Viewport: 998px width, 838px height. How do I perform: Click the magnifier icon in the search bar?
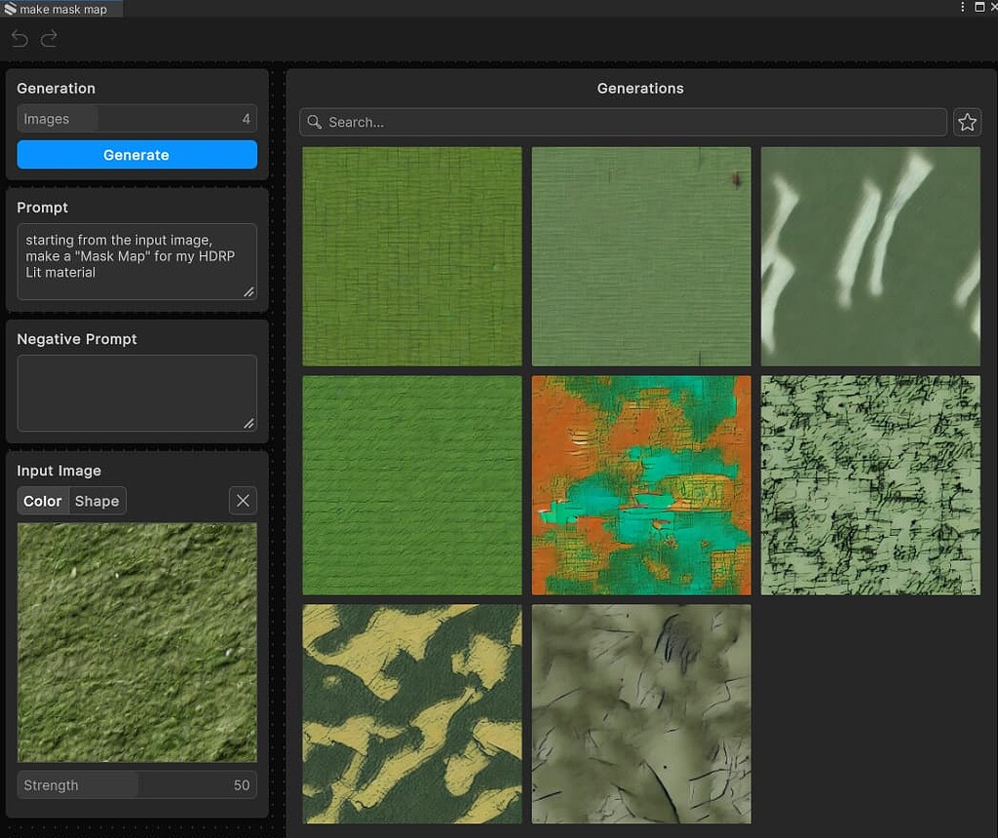314,122
